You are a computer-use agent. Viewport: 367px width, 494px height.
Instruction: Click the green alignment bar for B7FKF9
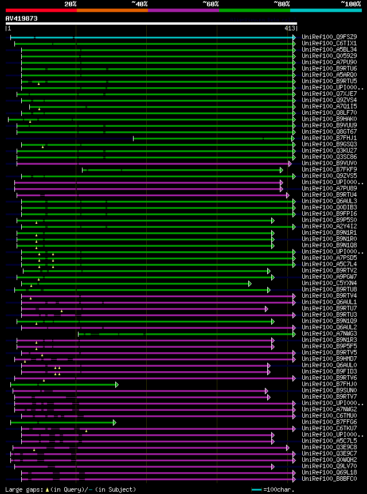182,170
